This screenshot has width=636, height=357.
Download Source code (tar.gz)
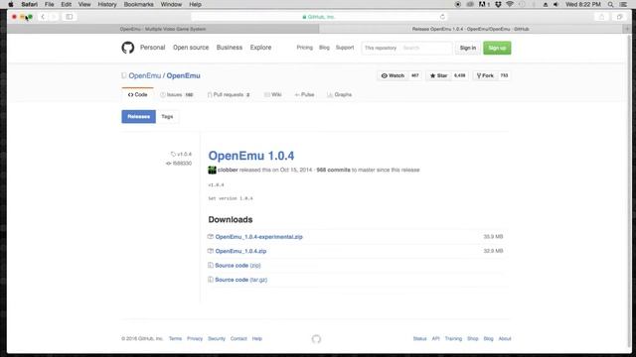240,280
